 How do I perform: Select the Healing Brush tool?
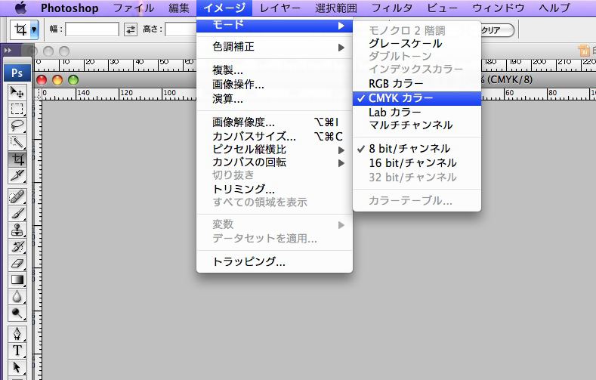pos(17,197)
